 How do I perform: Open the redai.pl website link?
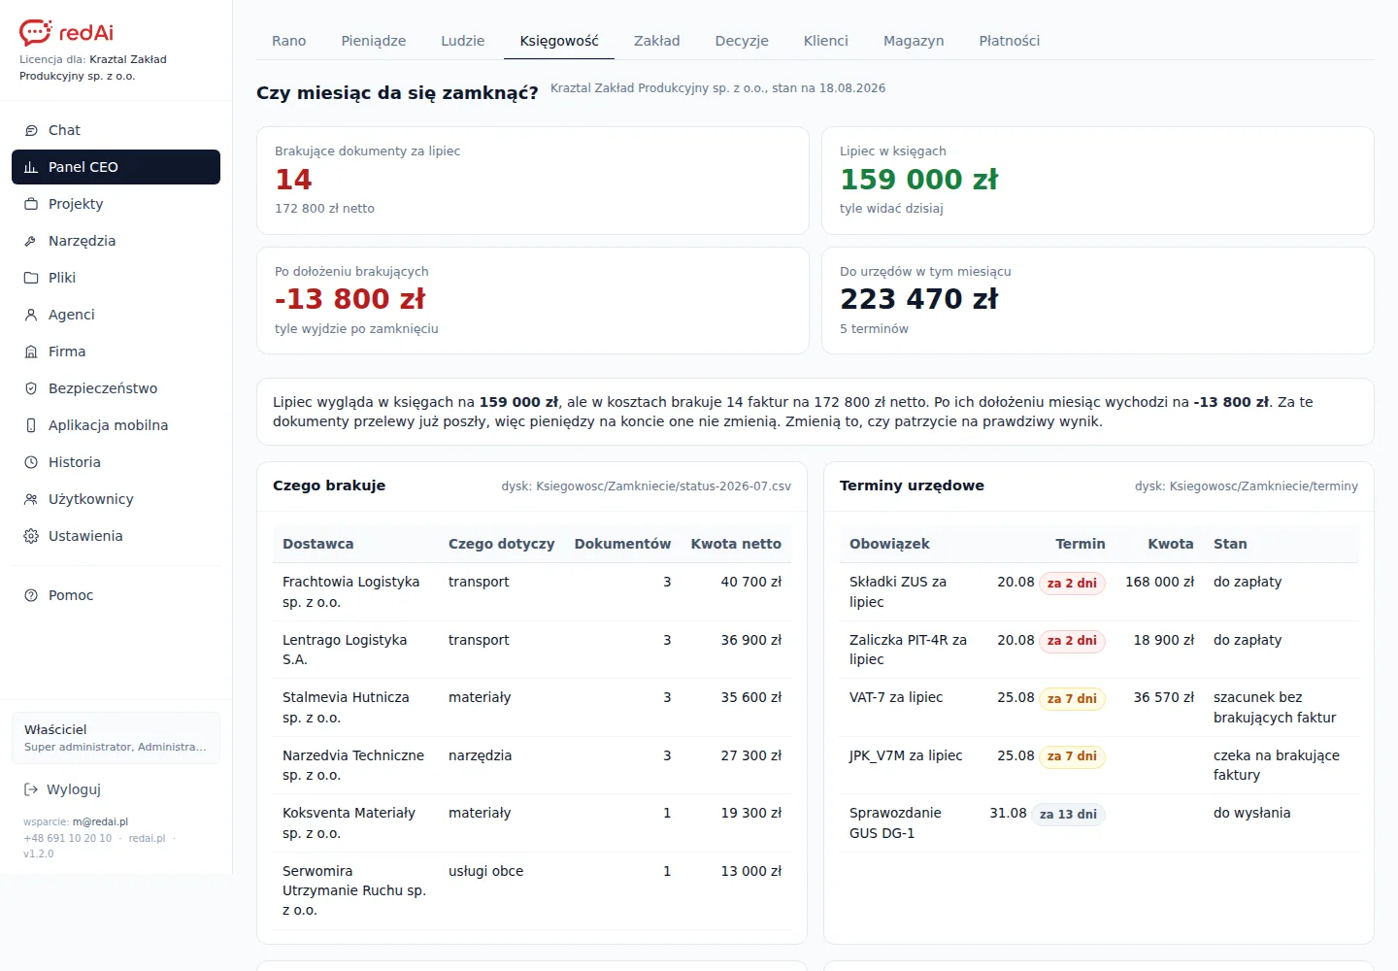click(148, 838)
